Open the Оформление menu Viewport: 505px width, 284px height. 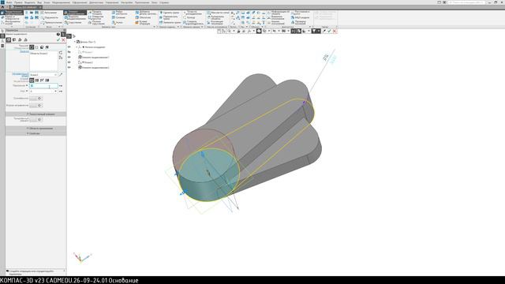pos(80,2)
